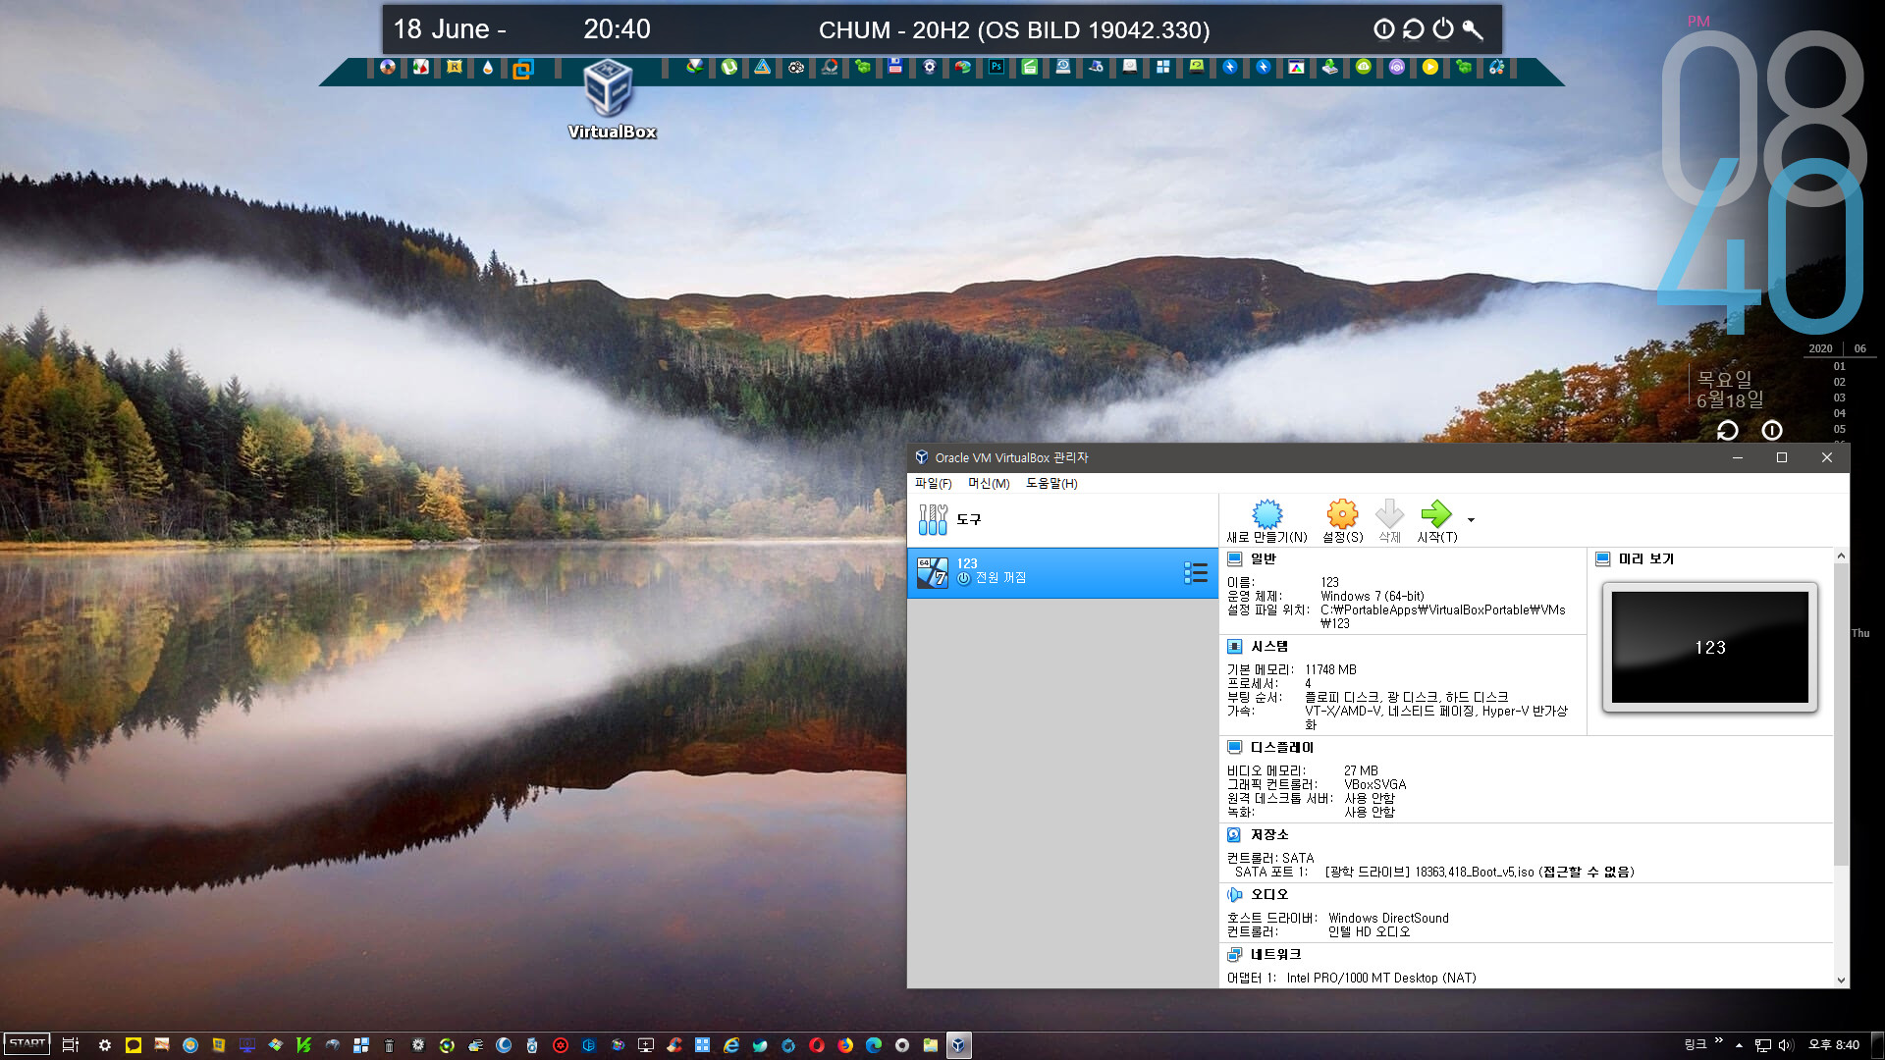Image resolution: width=1885 pixels, height=1060 pixels.
Task: Click the power icon on clock widget
Action: point(1771,430)
